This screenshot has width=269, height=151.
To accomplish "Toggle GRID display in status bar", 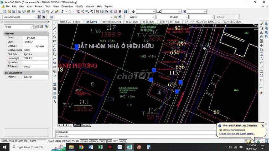I will click(58, 141).
